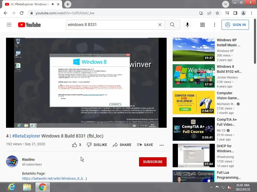Click the SHARE button
Screen dimensions: 257x192
pyautogui.click(x=122, y=145)
